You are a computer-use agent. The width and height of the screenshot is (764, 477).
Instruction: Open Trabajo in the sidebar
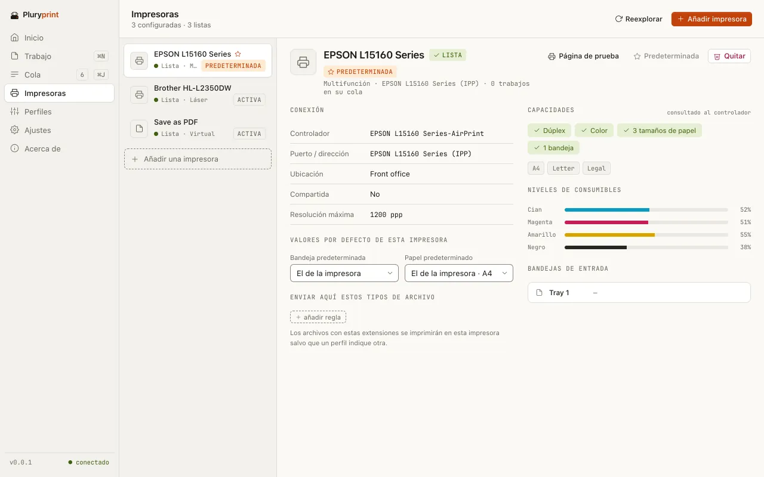(x=59, y=56)
